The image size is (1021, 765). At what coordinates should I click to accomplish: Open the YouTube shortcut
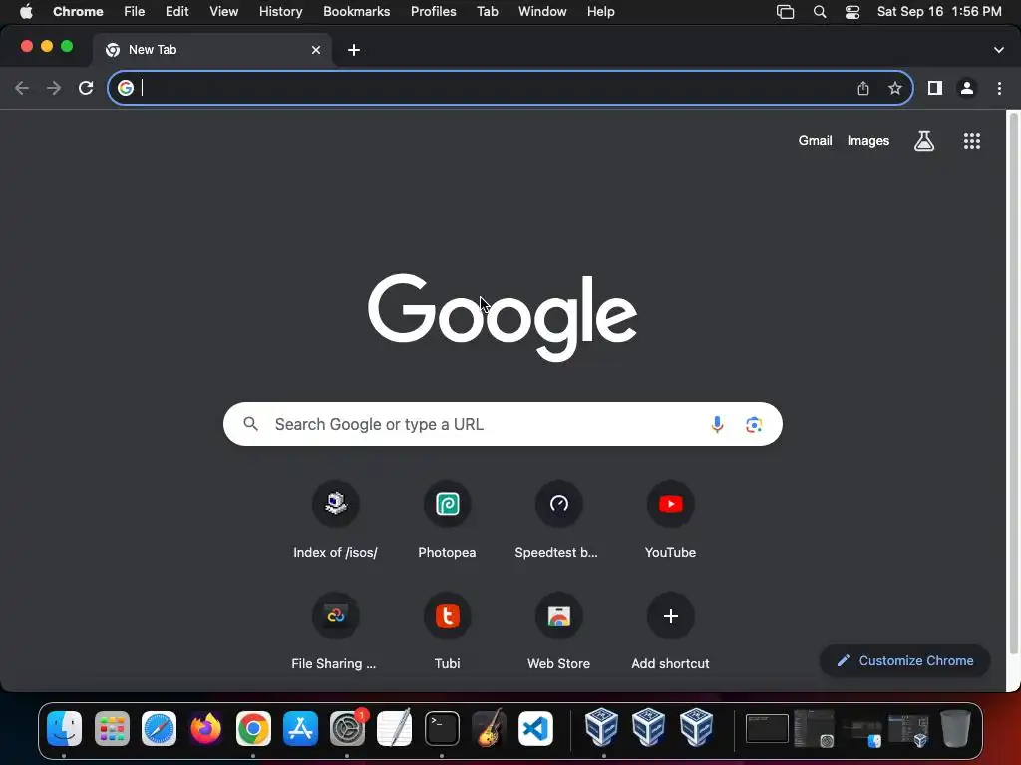tap(671, 520)
